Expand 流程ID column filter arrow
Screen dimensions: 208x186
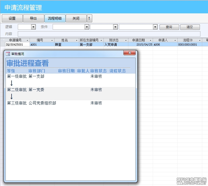click(200, 40)
